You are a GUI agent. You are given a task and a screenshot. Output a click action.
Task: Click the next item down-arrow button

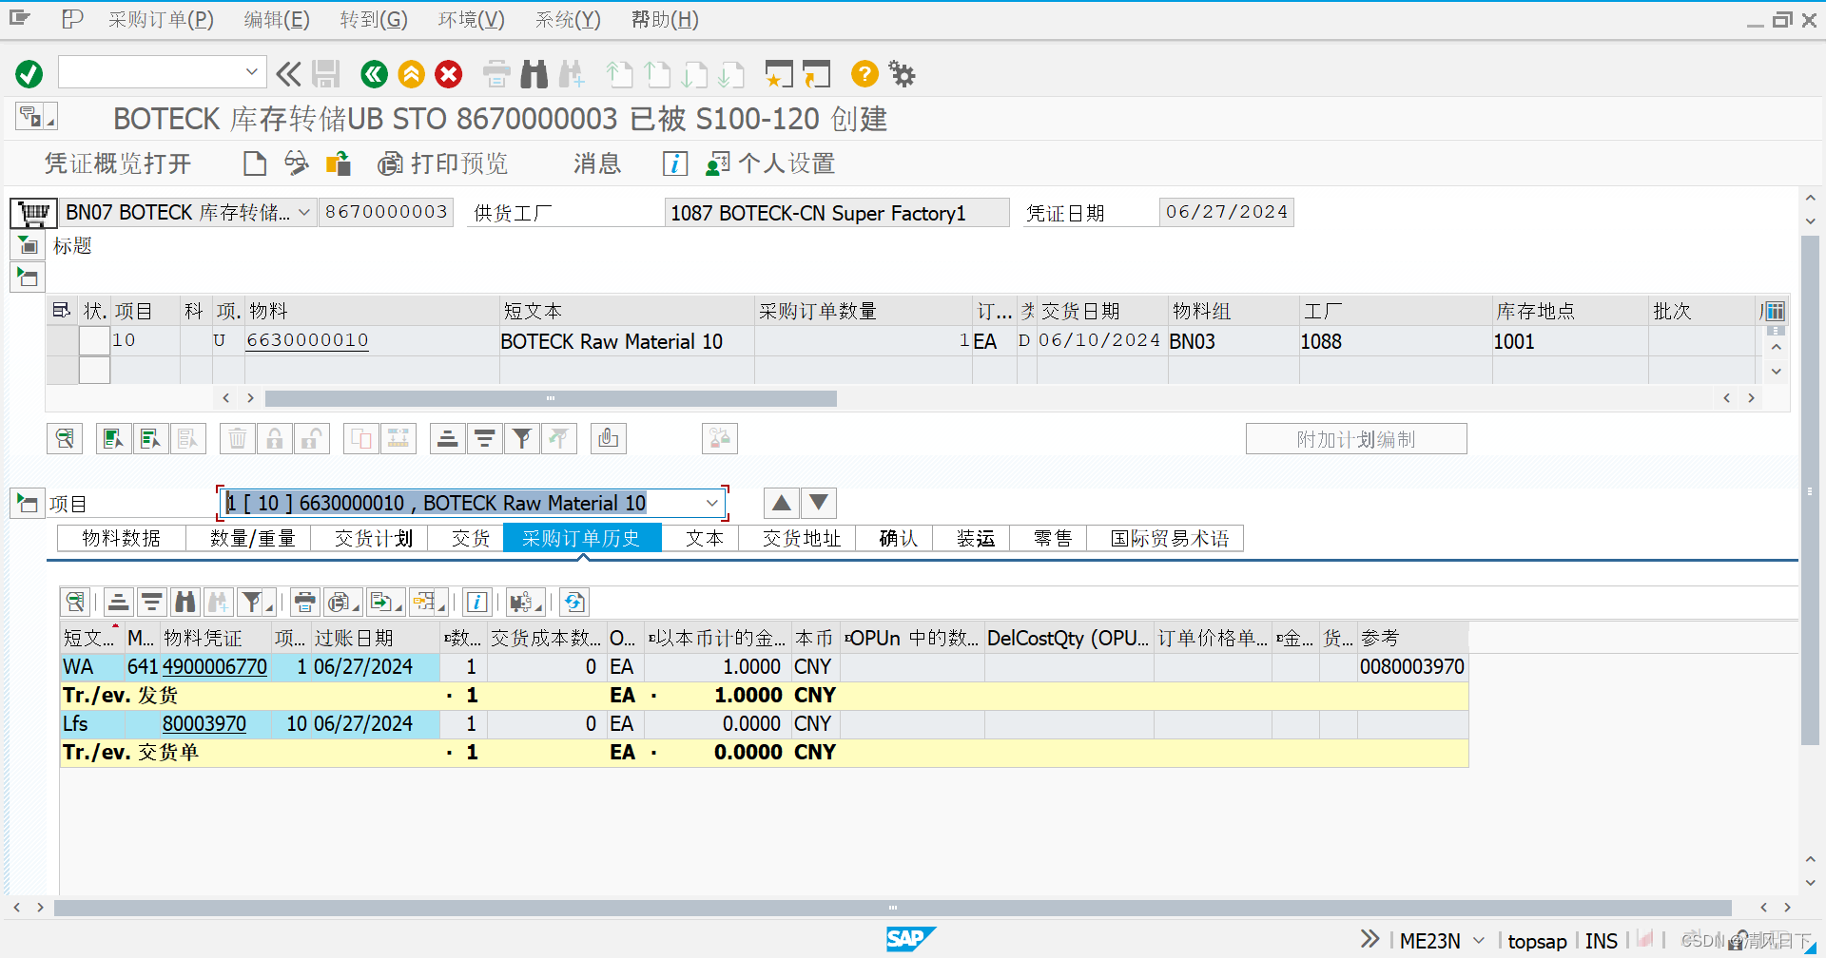pos(819,503)
